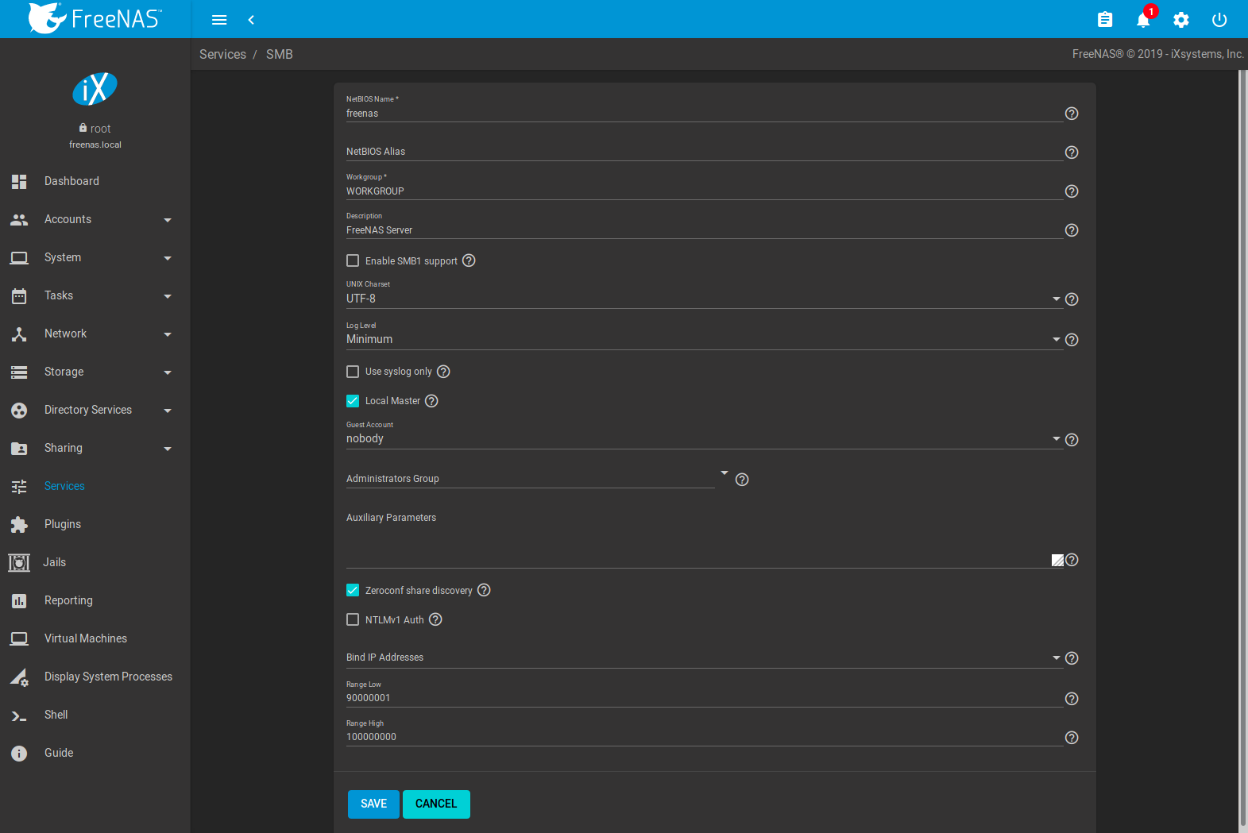This screenshot has width=1248, height=833.
Task: Show help for UNIX Charset
Action: pyautogui.click(x=1072, y=299)
